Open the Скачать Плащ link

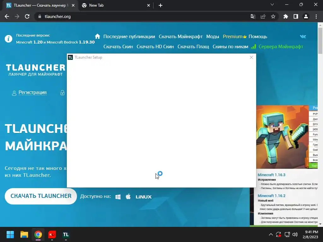click(193, 47)
